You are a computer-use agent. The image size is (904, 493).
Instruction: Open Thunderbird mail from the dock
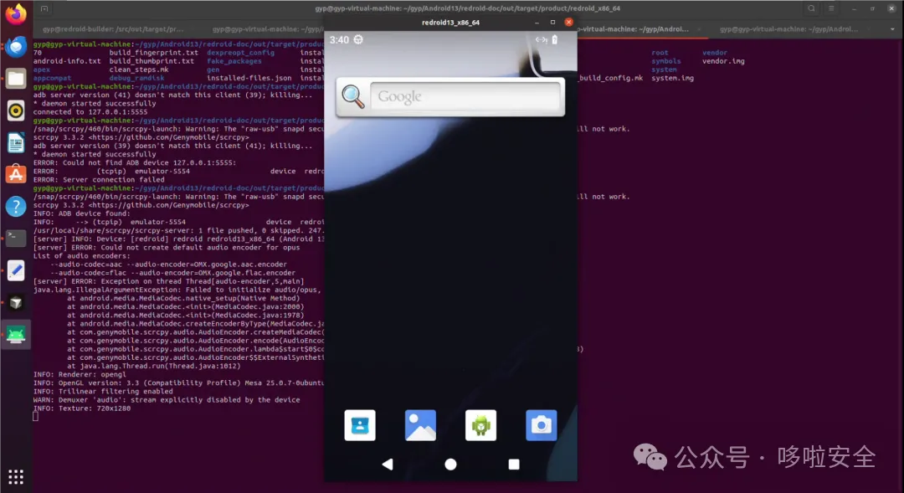(x=16, y=46)
